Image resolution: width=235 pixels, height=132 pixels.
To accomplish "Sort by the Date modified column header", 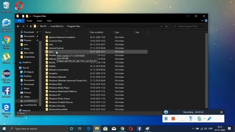I will [x=101, y=32].
